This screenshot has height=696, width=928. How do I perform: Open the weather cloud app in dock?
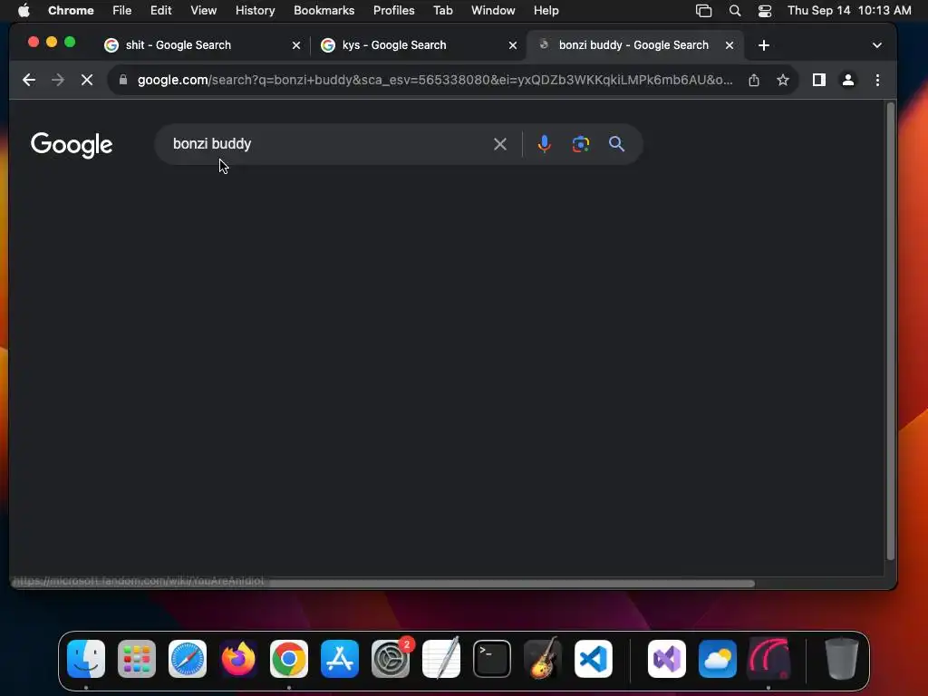[718, 659]
